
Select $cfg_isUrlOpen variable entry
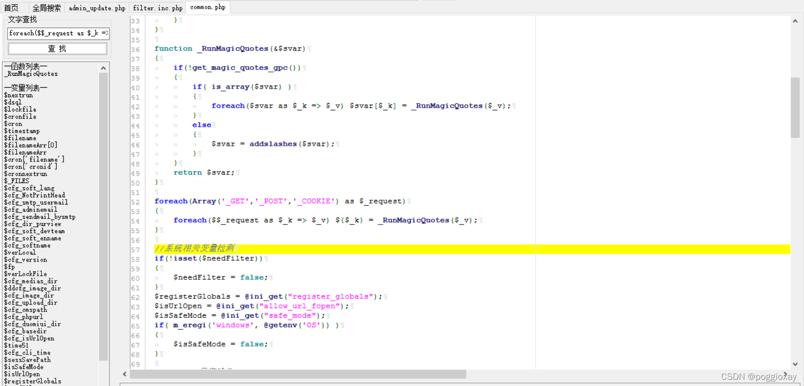click(x=29, y=338)
